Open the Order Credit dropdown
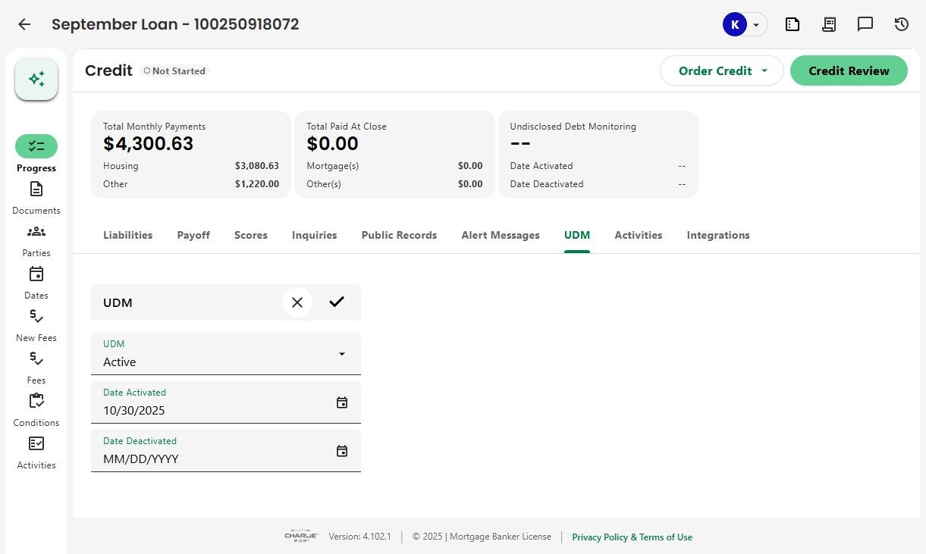 (721, 70)
